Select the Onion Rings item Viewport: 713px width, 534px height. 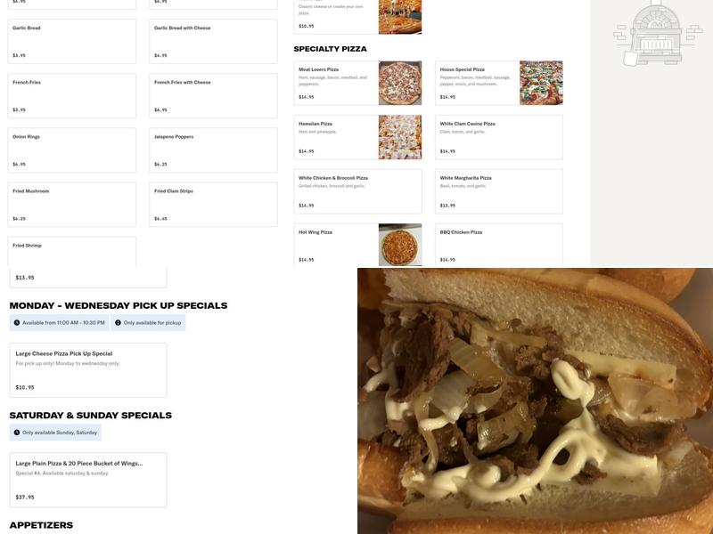[72, 150]
